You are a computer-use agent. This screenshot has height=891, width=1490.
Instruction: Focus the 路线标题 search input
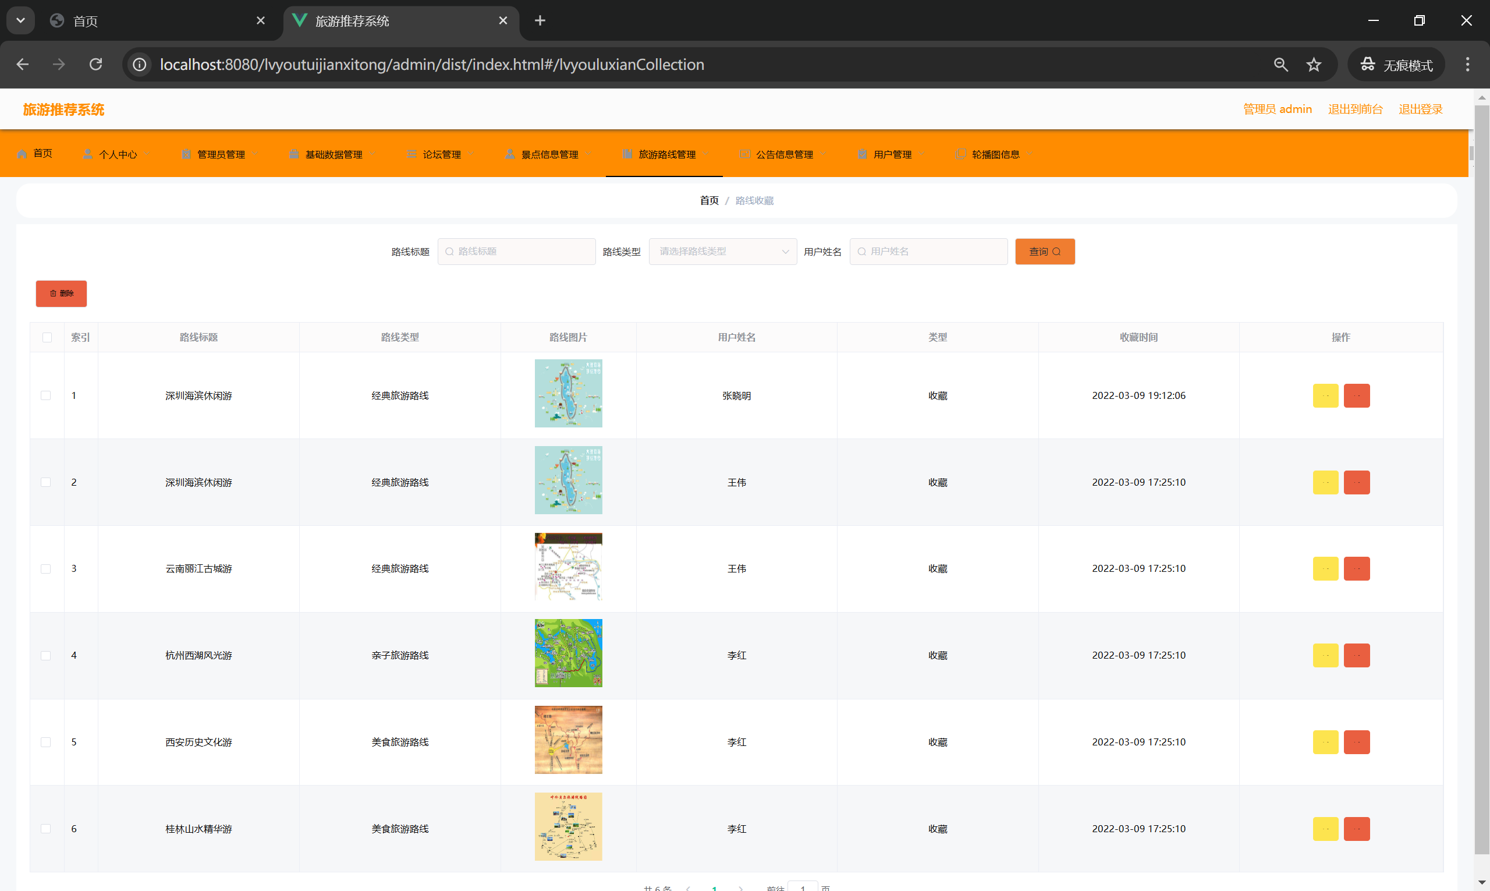[x=517, y=252]
